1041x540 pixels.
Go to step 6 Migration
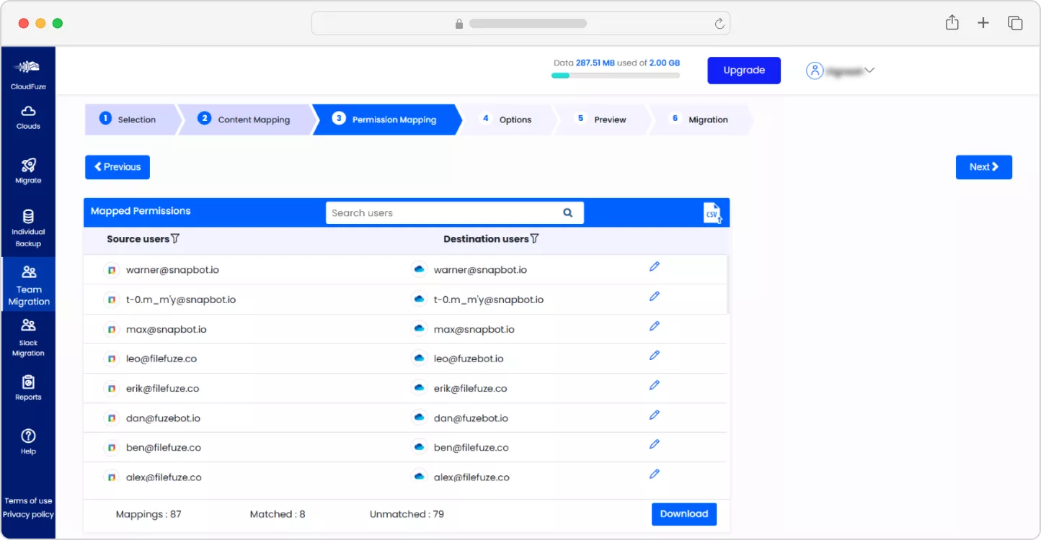(700, 120)
